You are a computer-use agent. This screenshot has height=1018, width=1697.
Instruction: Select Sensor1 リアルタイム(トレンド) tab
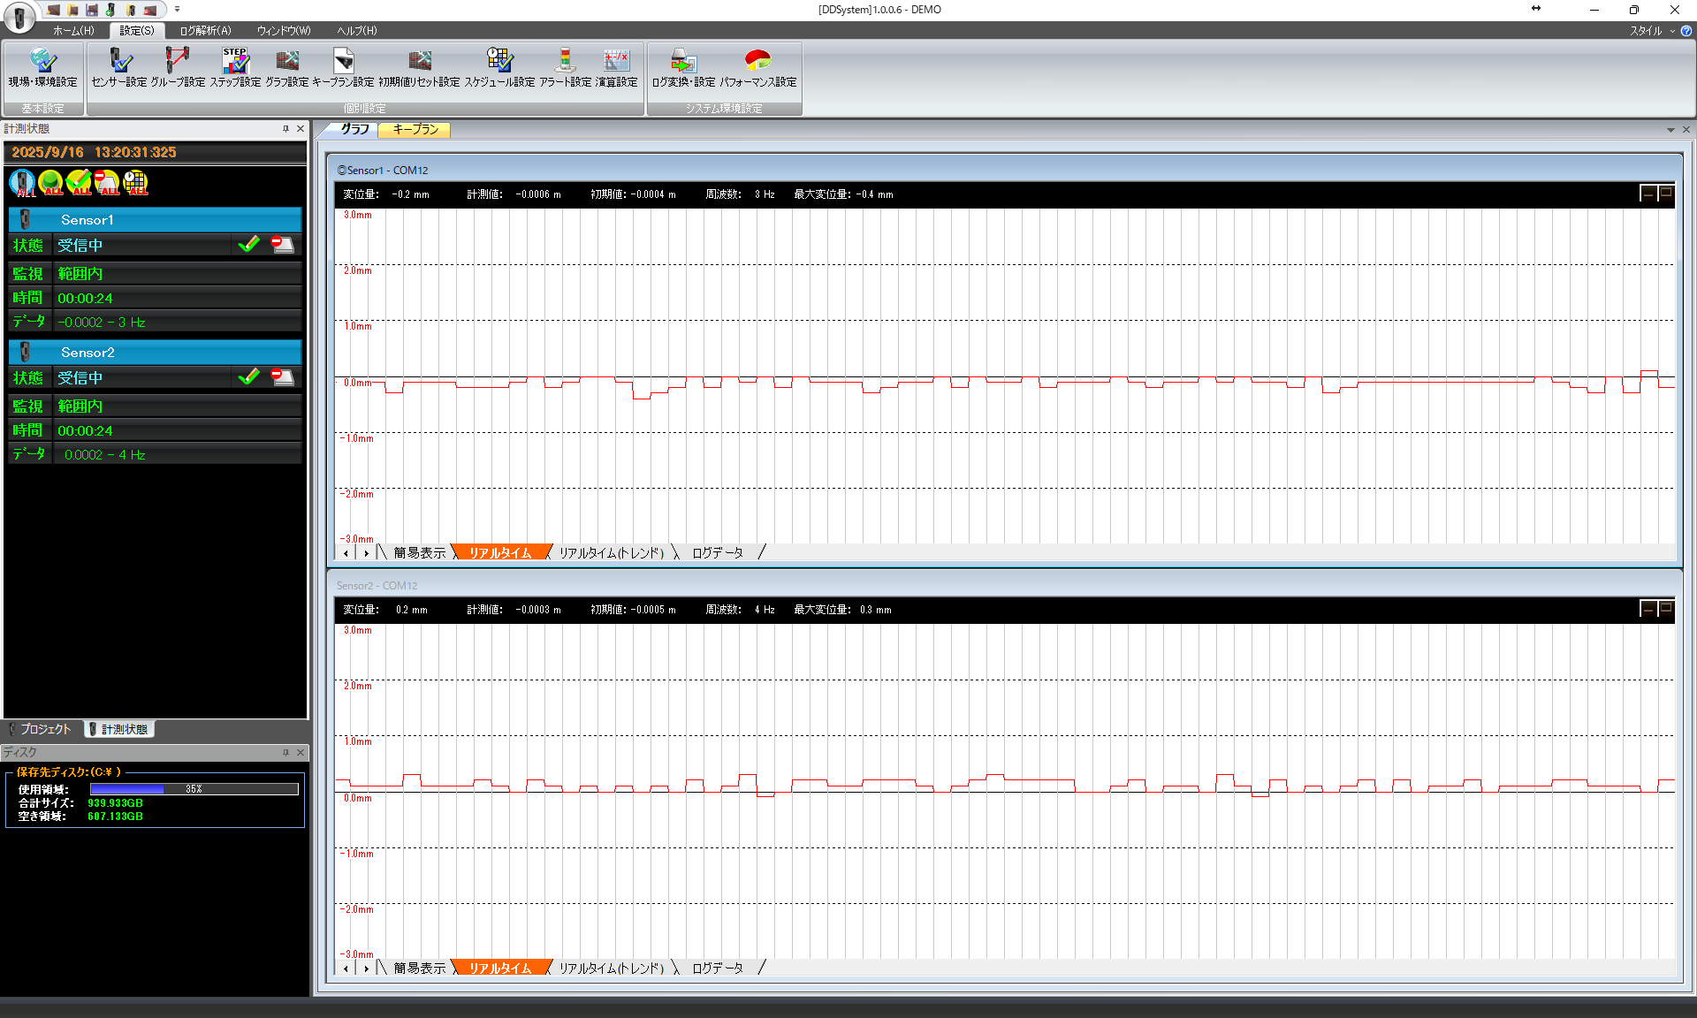click(611, 553)
